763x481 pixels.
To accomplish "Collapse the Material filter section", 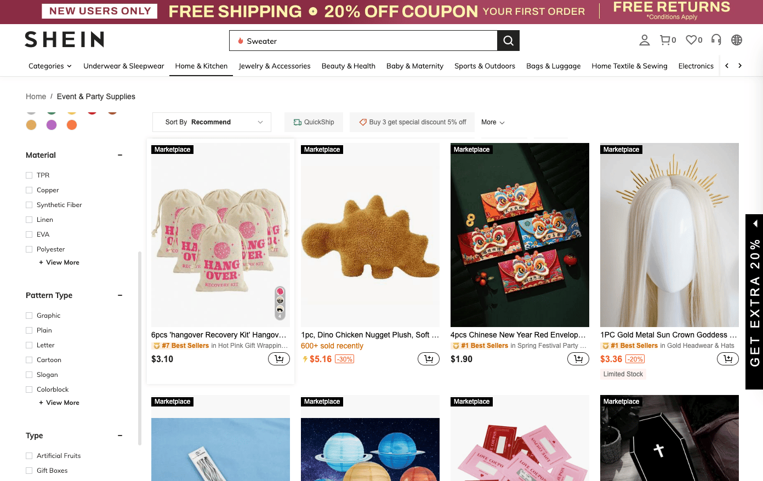I will point(120,155).
